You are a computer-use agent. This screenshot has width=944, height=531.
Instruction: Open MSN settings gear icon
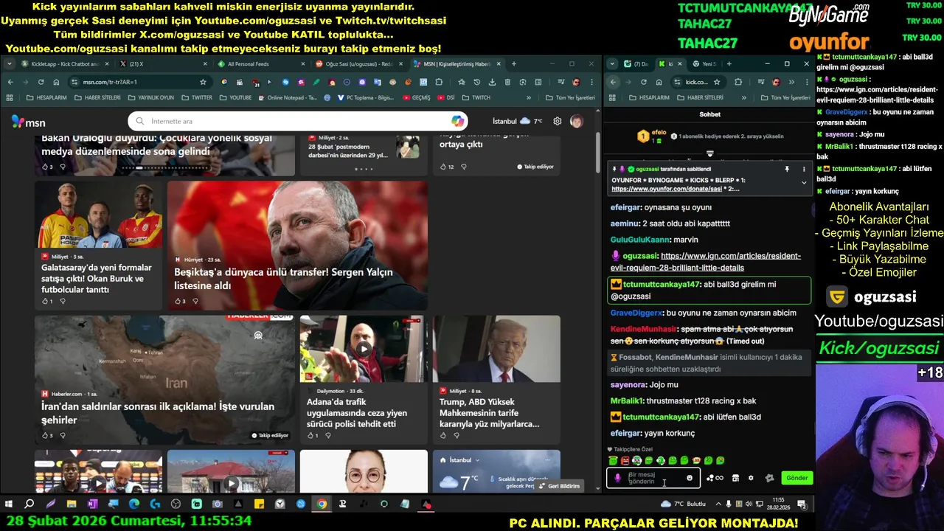[x=558, y=121]
